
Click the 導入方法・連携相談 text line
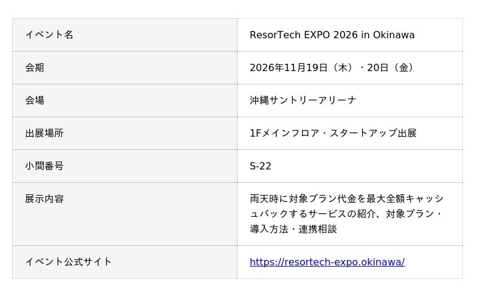[293, 230]
